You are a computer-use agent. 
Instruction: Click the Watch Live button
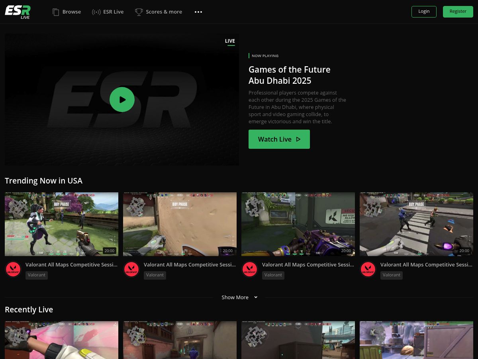pos(279,139)
